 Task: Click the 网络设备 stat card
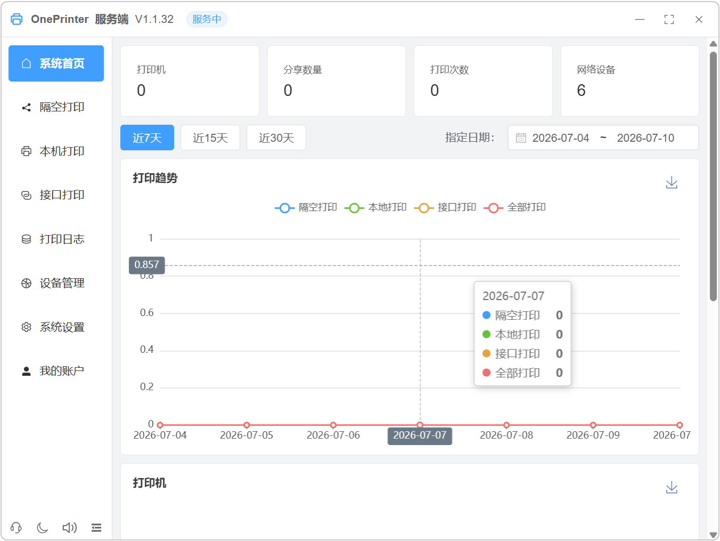pyautogui.click(x=630, y=81)
